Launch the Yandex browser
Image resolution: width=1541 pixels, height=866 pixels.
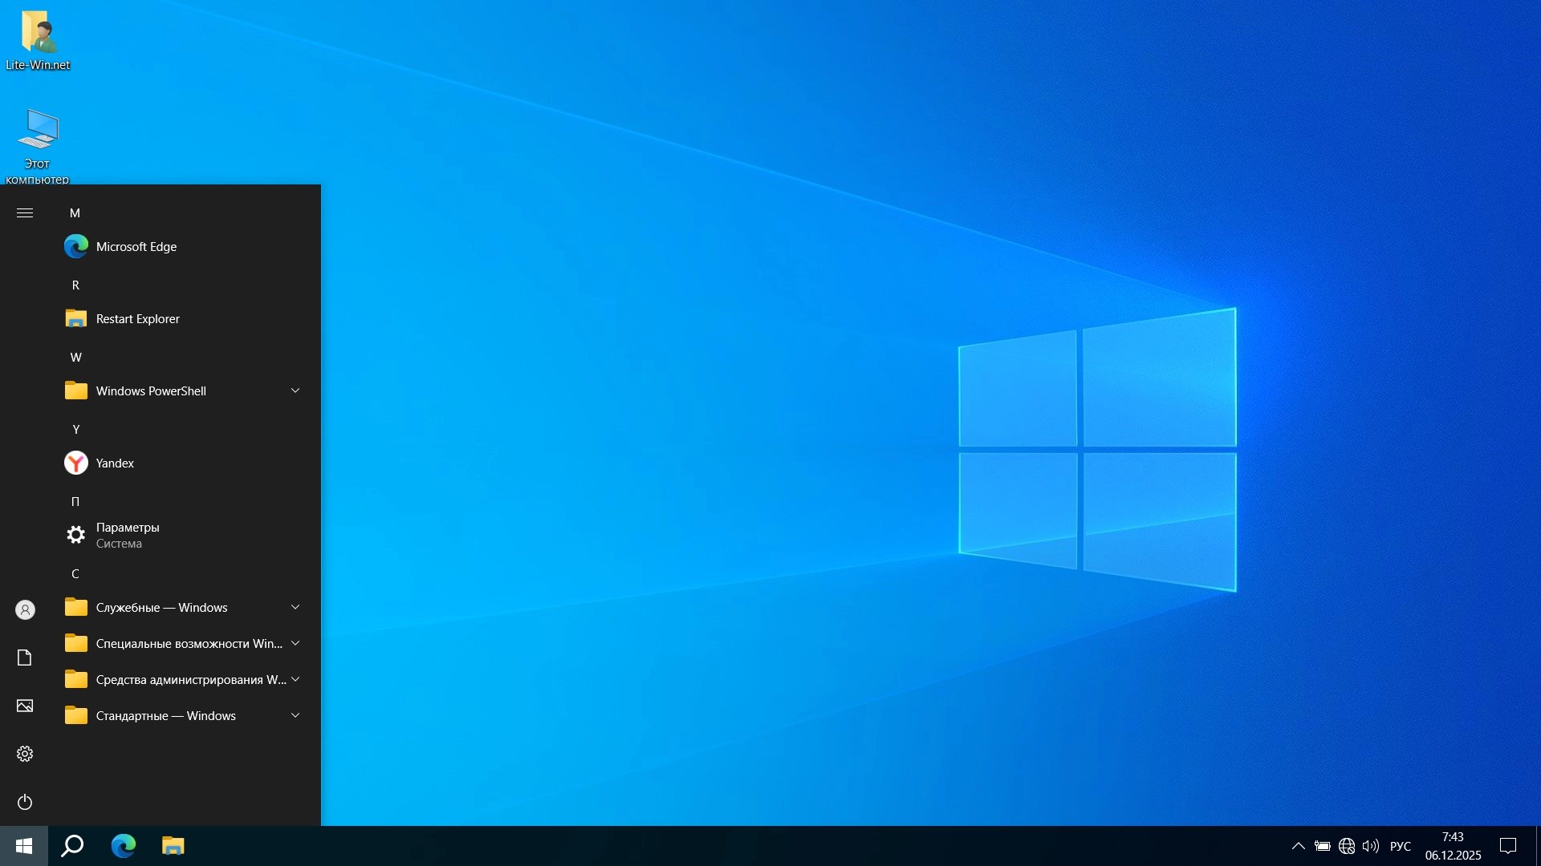(x=115, y=463)
